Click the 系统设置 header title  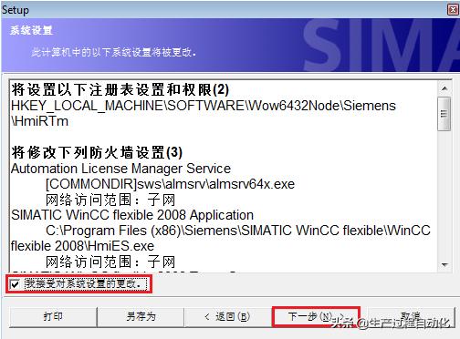[x=31, y=30]
